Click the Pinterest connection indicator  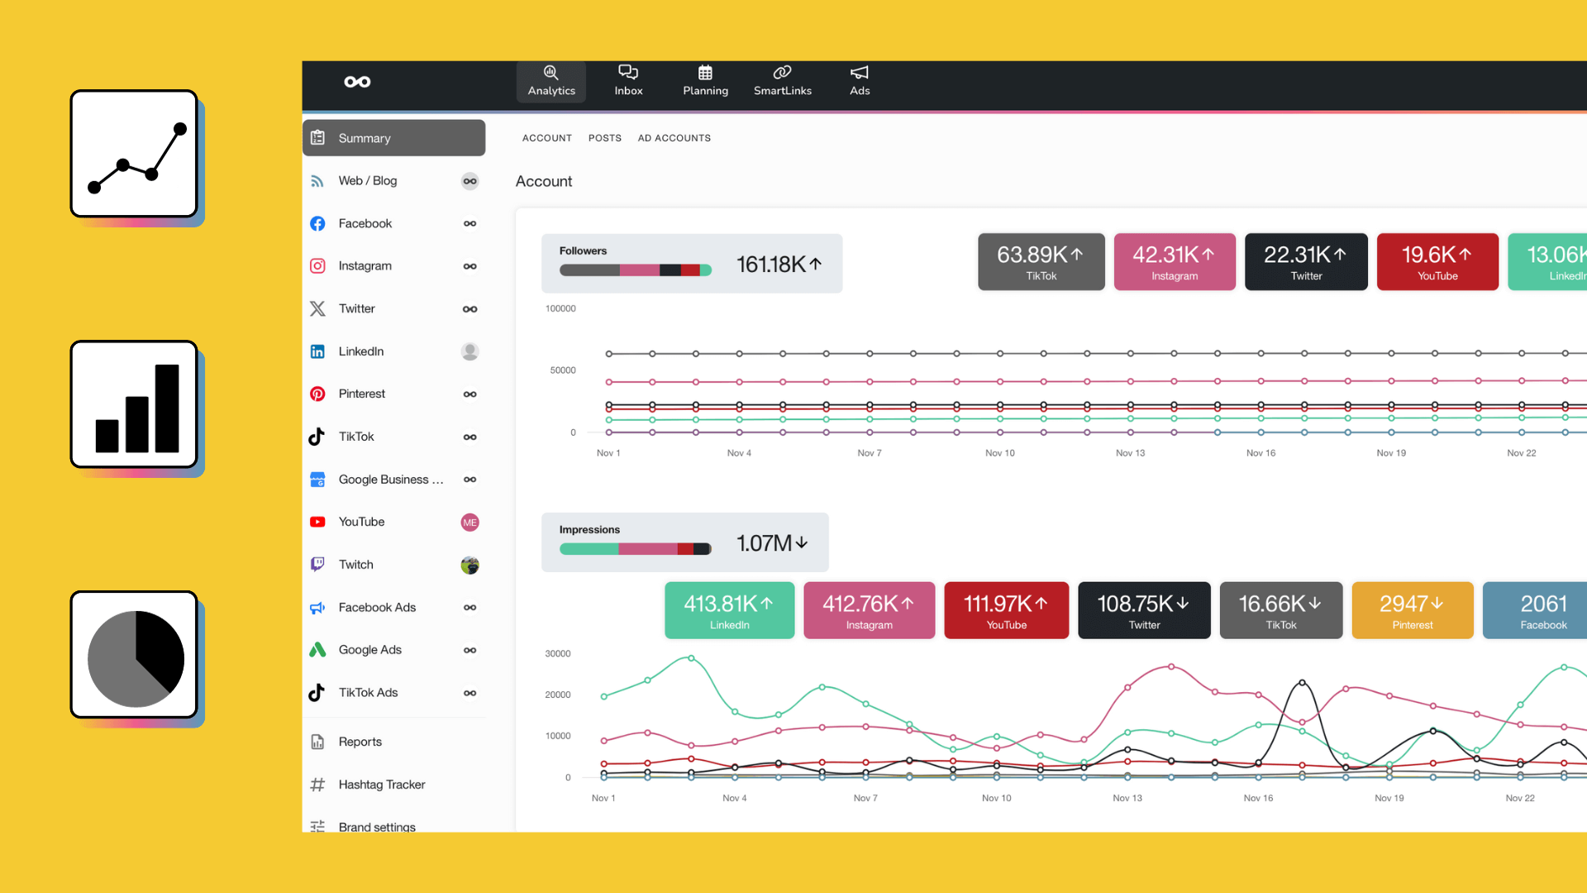point(469,394)
